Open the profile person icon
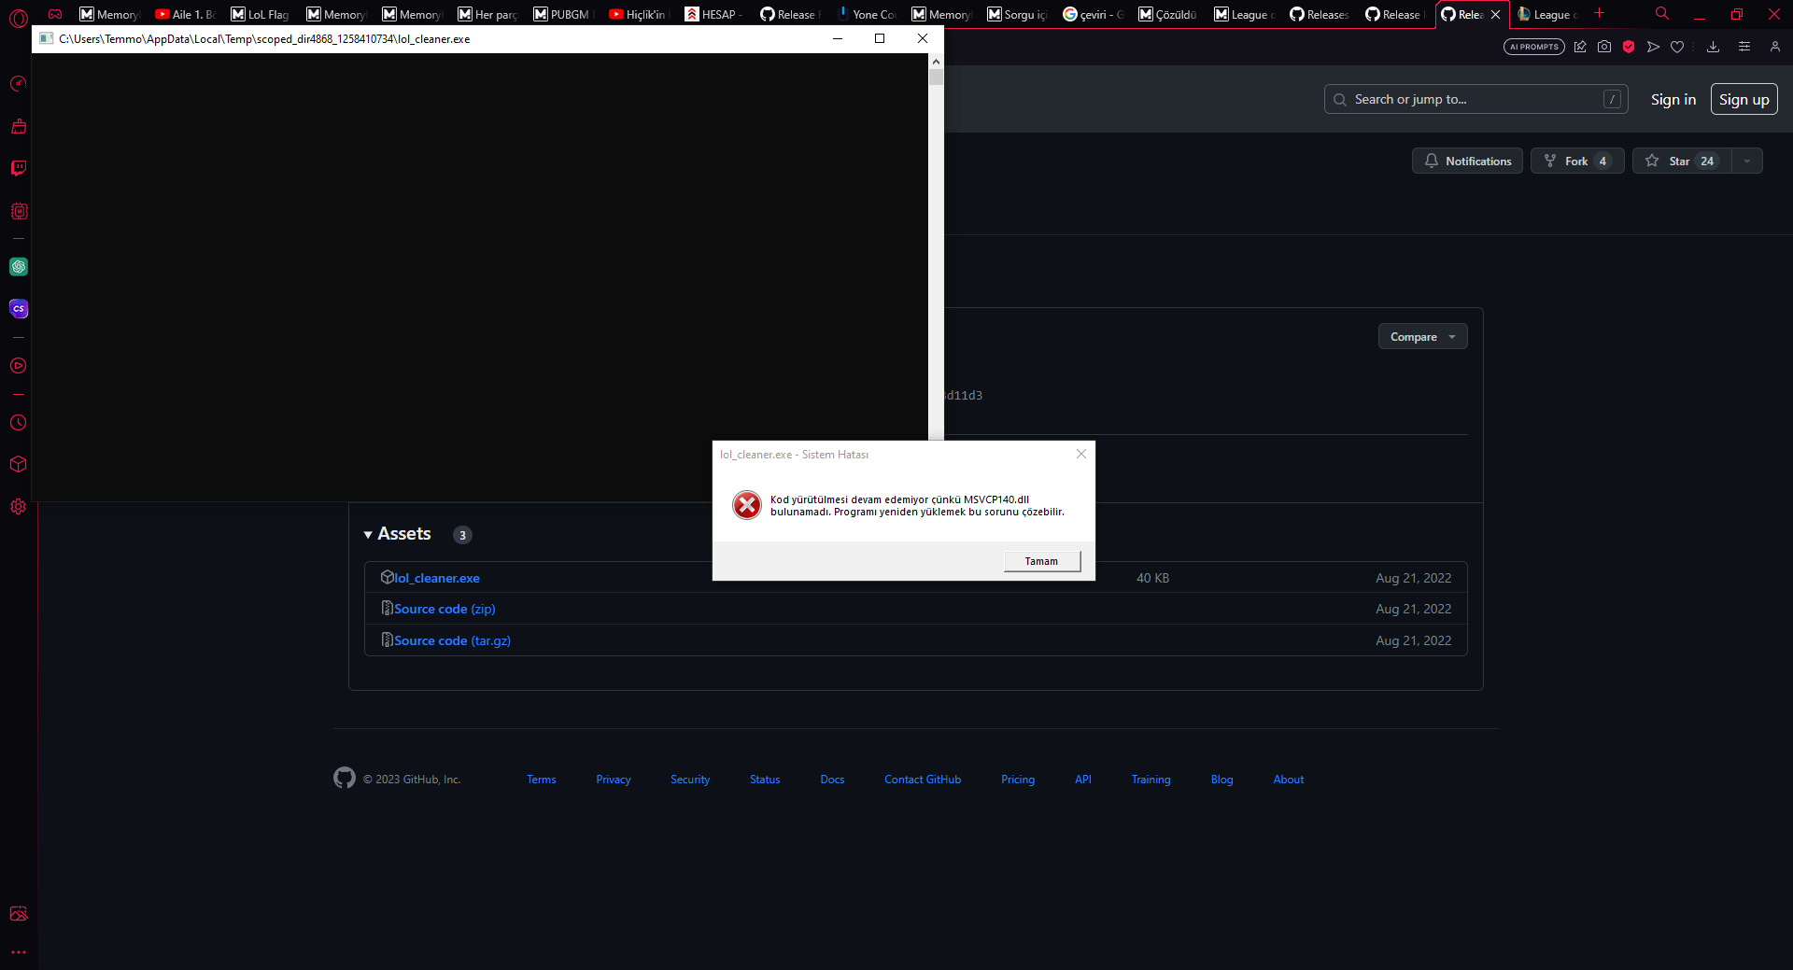Screen dimensions: 1793x970 click(x=1775, y=47)
